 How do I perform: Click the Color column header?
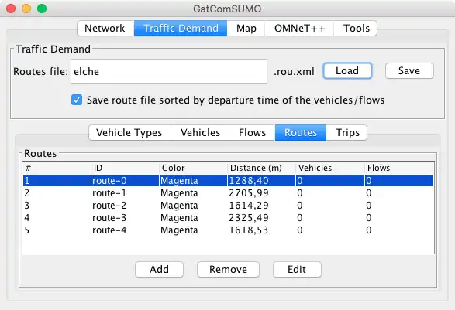193,168
